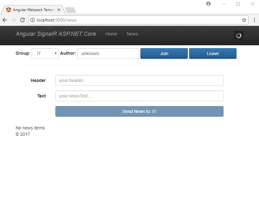The height and width of the screenshot is (206, 259).
Task: Click into the Header input field
Action: point(139,80)
